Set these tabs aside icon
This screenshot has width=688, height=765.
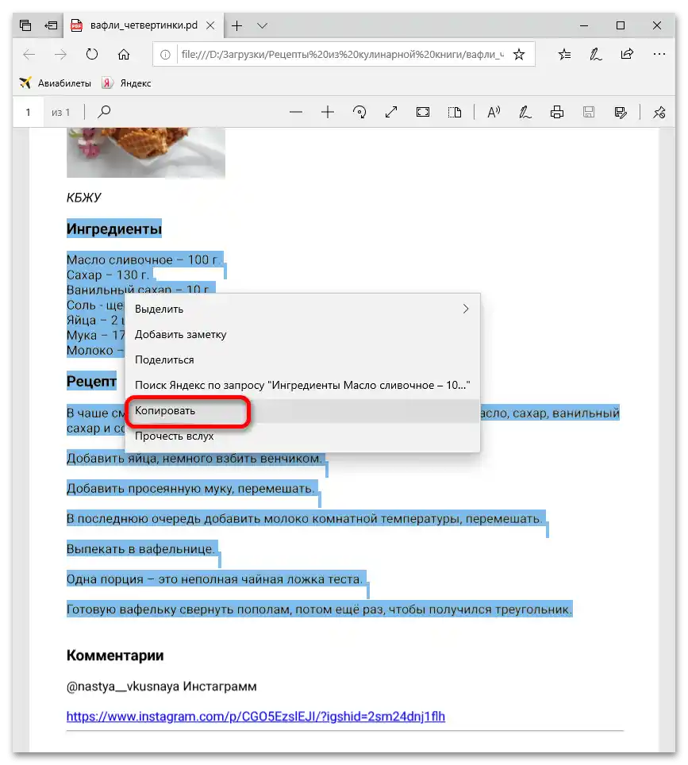[51, 25]
